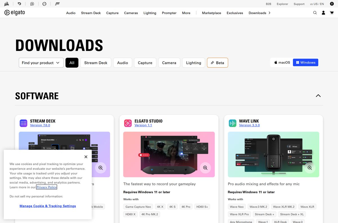Click the 4K Pro compatibility tag

186,207
